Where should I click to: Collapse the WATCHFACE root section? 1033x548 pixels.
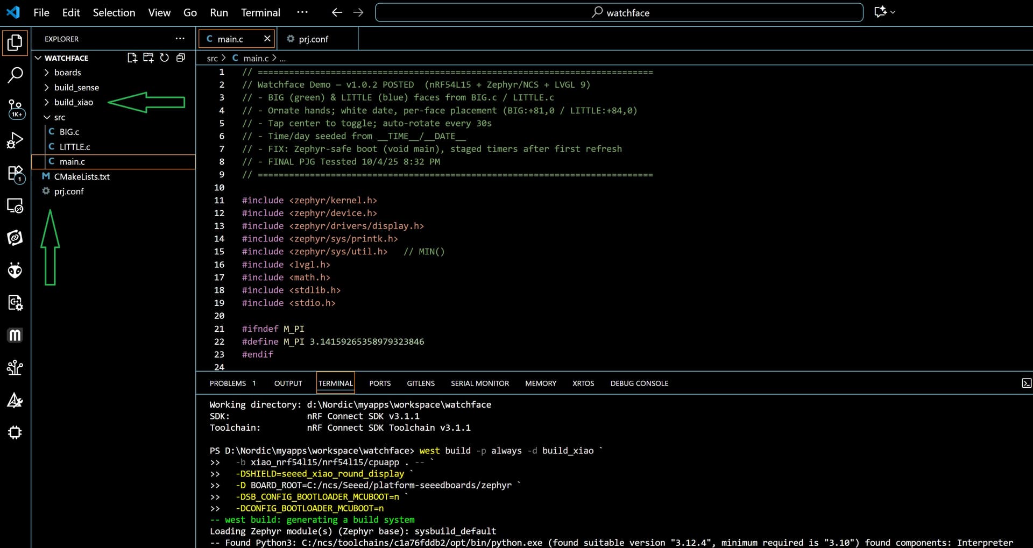click(x=66, y=58)
